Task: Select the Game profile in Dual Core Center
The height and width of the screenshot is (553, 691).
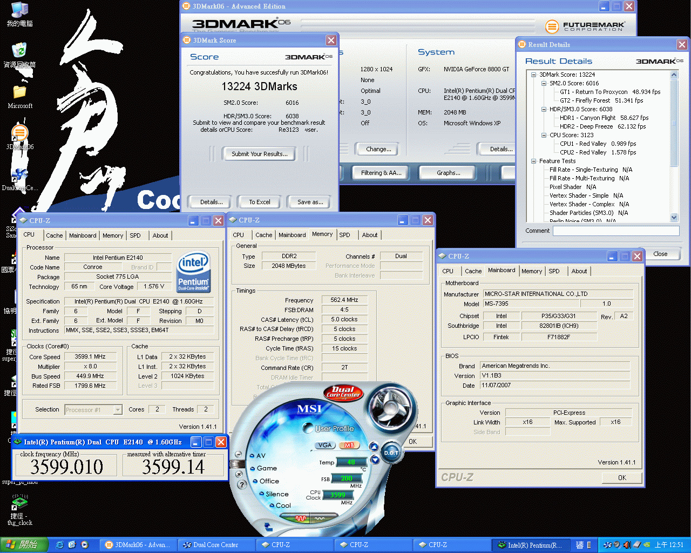Action: pos(263,468)
